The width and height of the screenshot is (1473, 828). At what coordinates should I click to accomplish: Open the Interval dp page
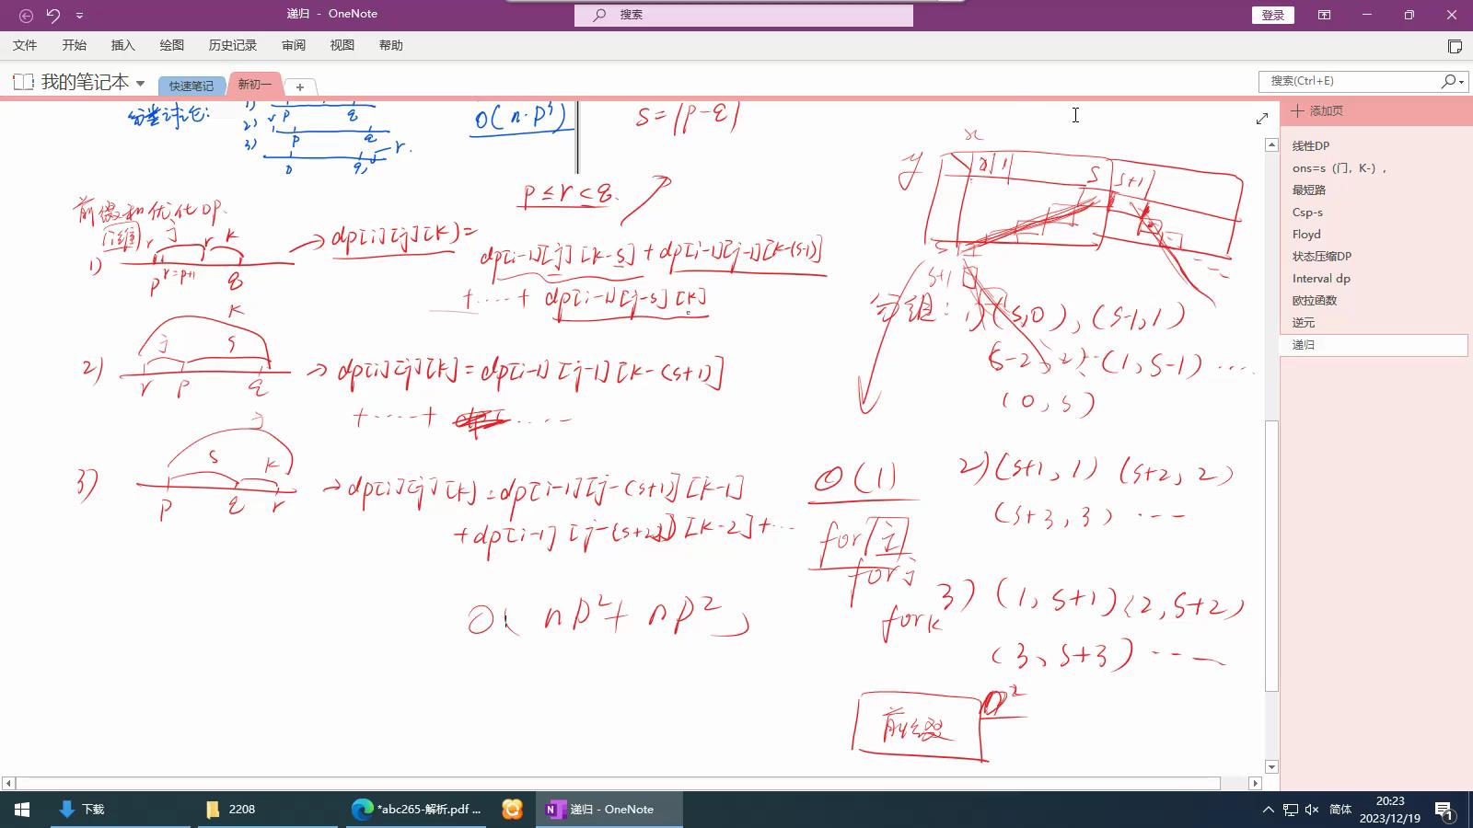(x=1321, y=278)
